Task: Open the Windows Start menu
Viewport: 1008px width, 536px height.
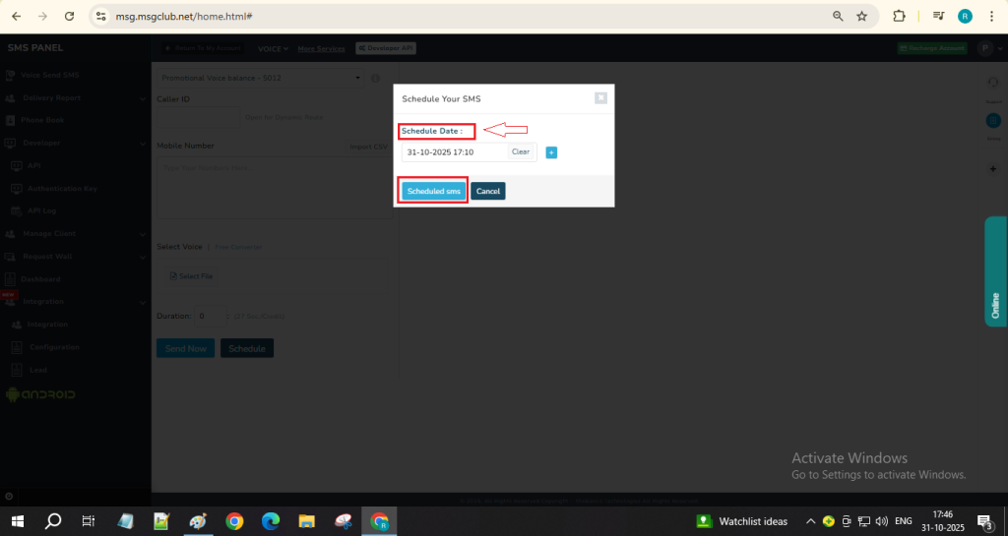Action: [x=18, y=520]
